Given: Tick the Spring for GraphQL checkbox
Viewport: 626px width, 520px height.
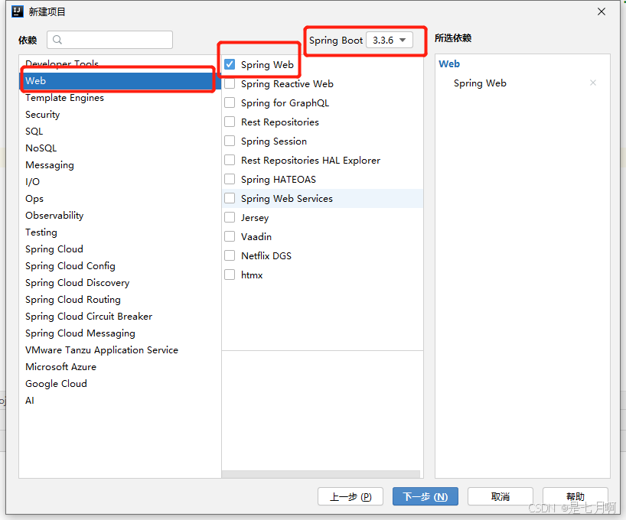Looking at the screenshot, I should (x=230, y=102).
